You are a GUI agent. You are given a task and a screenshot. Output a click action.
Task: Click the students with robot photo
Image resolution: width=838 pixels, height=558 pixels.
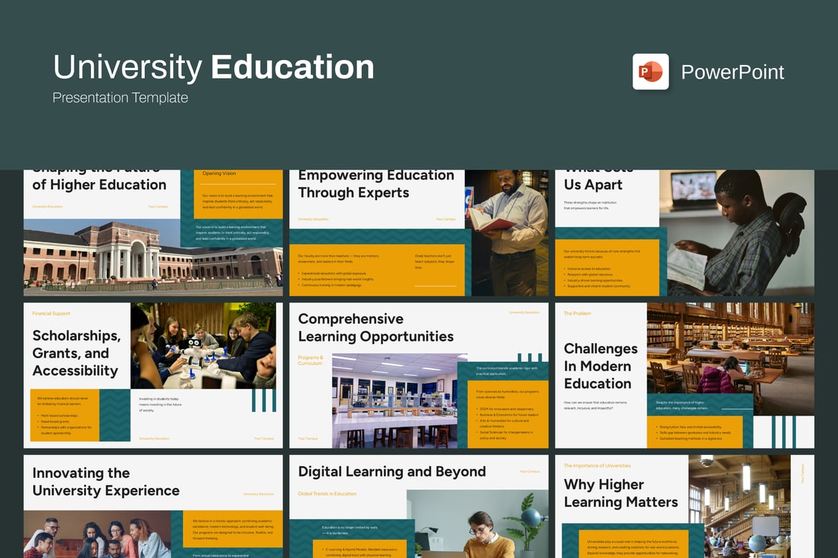203,346
